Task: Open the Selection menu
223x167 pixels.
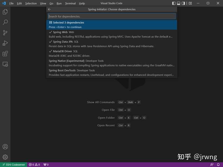Action: 31,3
